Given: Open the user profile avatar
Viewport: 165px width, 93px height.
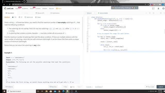Looking at the screenshot, I should (x=163, y=9).
